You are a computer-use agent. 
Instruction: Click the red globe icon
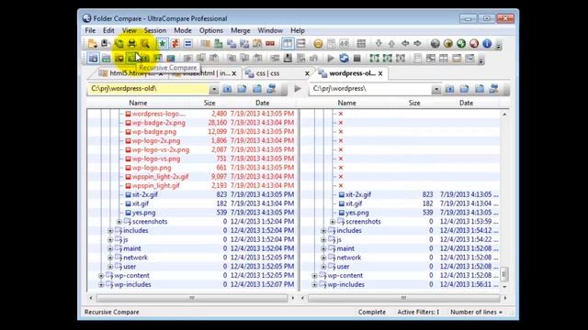[x=474, y=43]
